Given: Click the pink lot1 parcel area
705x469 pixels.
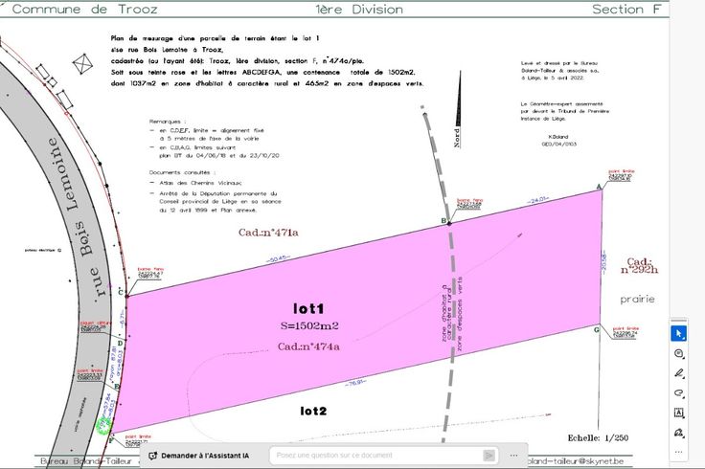Looking at the screenshot, I should point(364,297).
